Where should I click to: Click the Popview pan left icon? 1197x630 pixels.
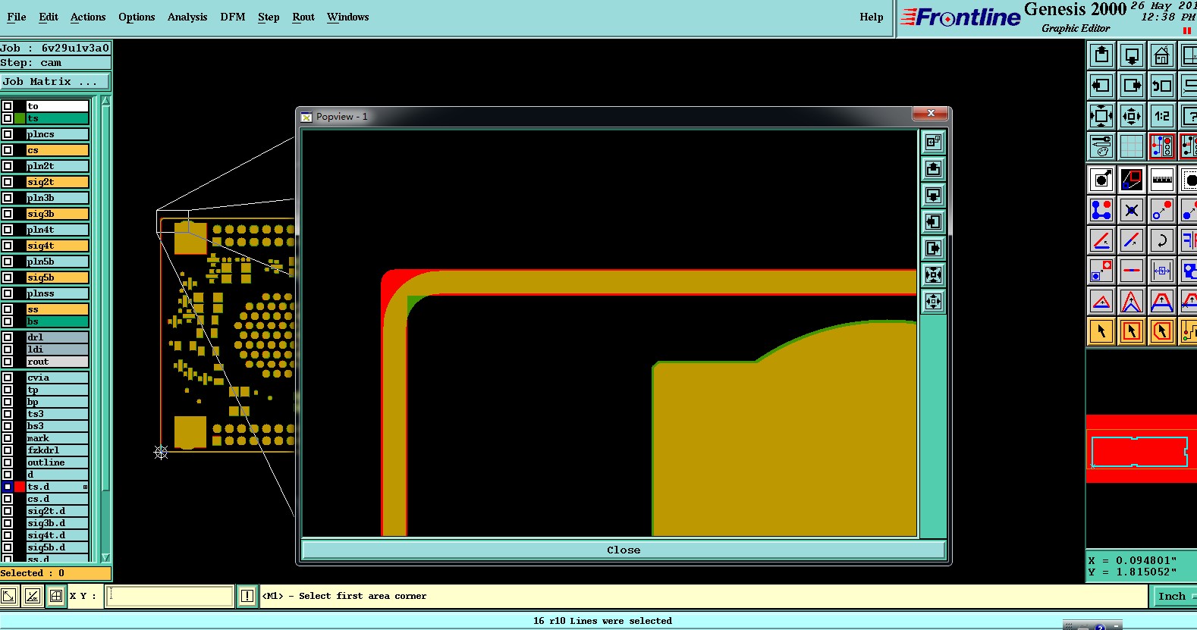point(933,222)
